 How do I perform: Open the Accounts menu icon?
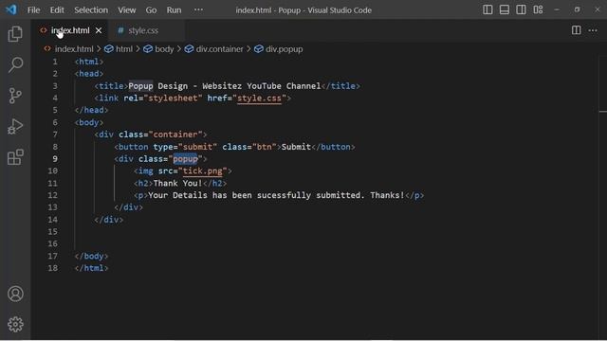pos(15,294)
